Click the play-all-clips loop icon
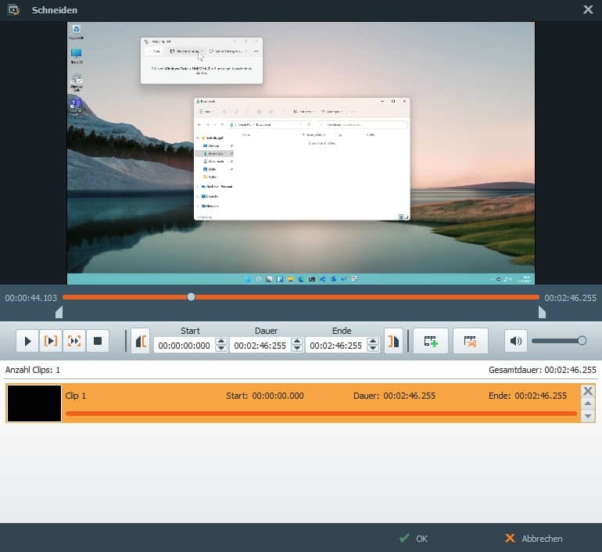This screenshot has width=602, height=552. [74, 341]
